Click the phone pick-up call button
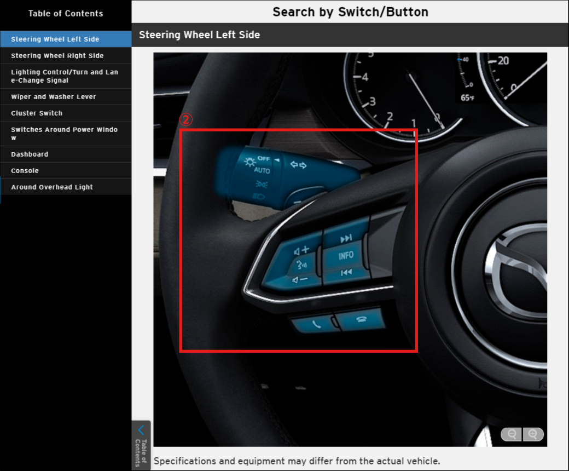 (x=316, y=324)
